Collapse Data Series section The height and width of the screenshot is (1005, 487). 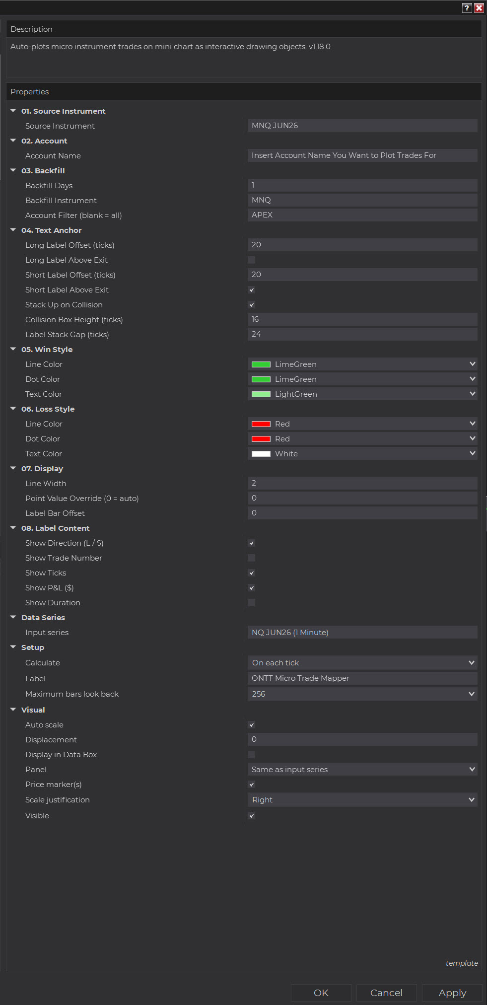pos(13,617)
